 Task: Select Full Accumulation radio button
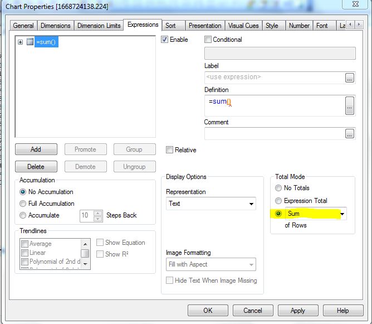(x=23, y=204)
